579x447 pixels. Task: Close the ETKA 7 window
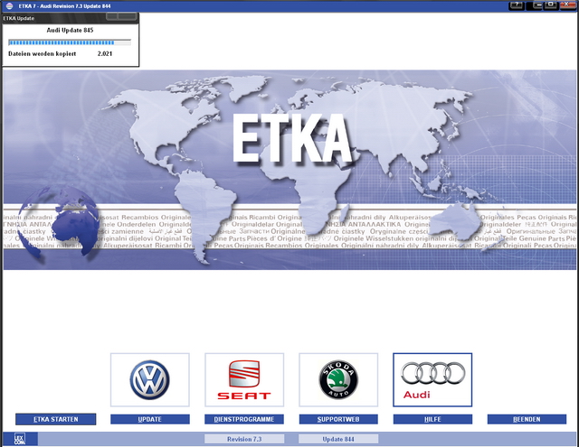click(x=566, y=5)
